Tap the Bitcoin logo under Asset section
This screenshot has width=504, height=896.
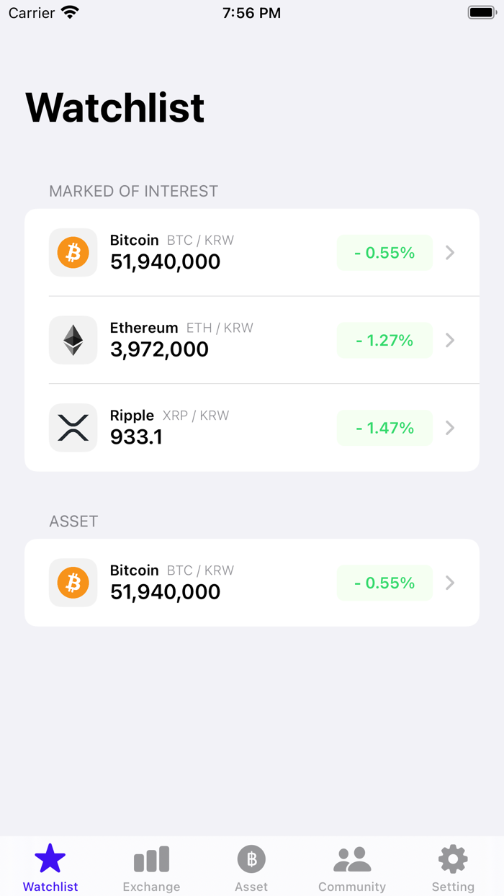(73, 582)
